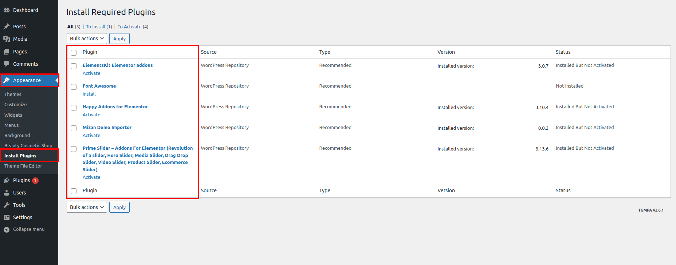Open the top Bulk actions dropdown

click(87, 39)
